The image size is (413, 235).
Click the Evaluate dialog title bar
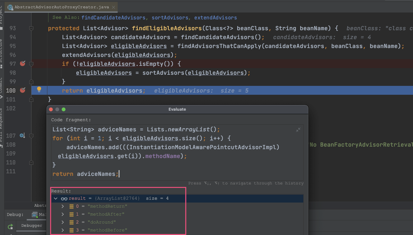(177, 109)
